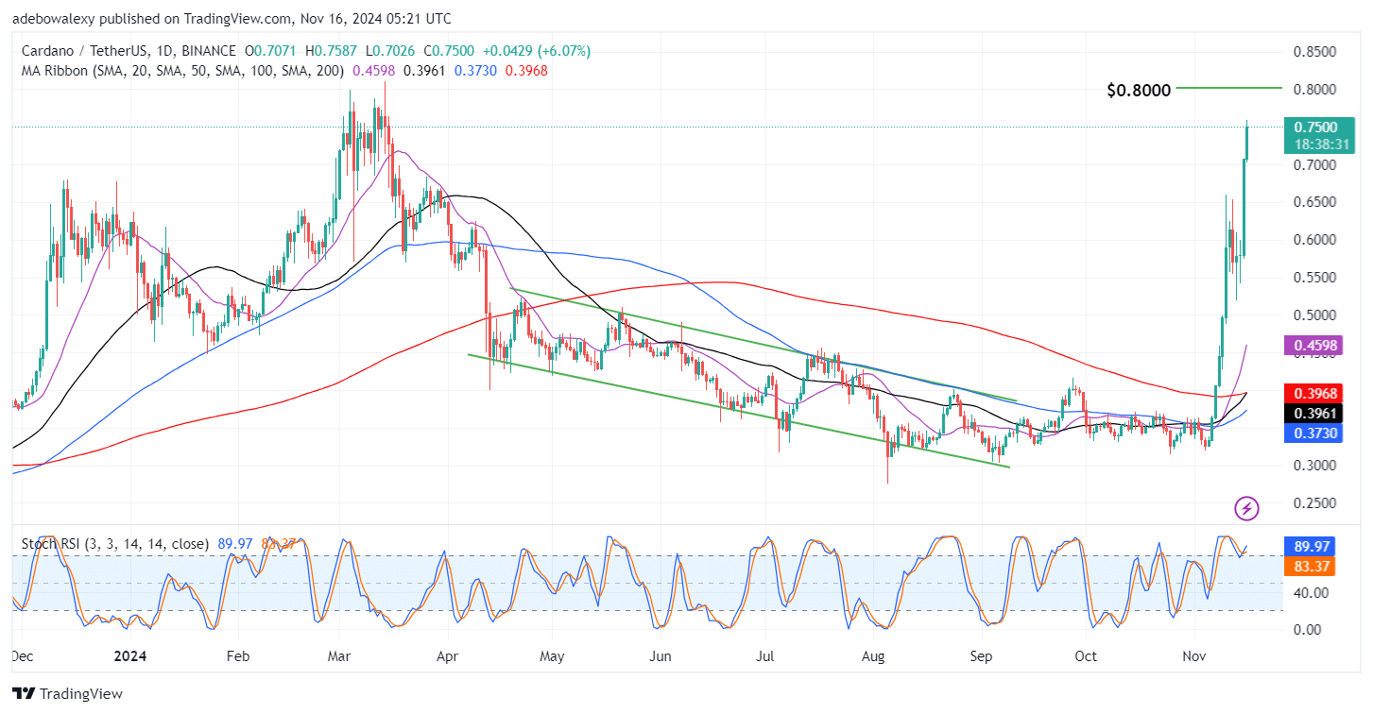Click the Nov label on time axis

[x=1193, y=655]
